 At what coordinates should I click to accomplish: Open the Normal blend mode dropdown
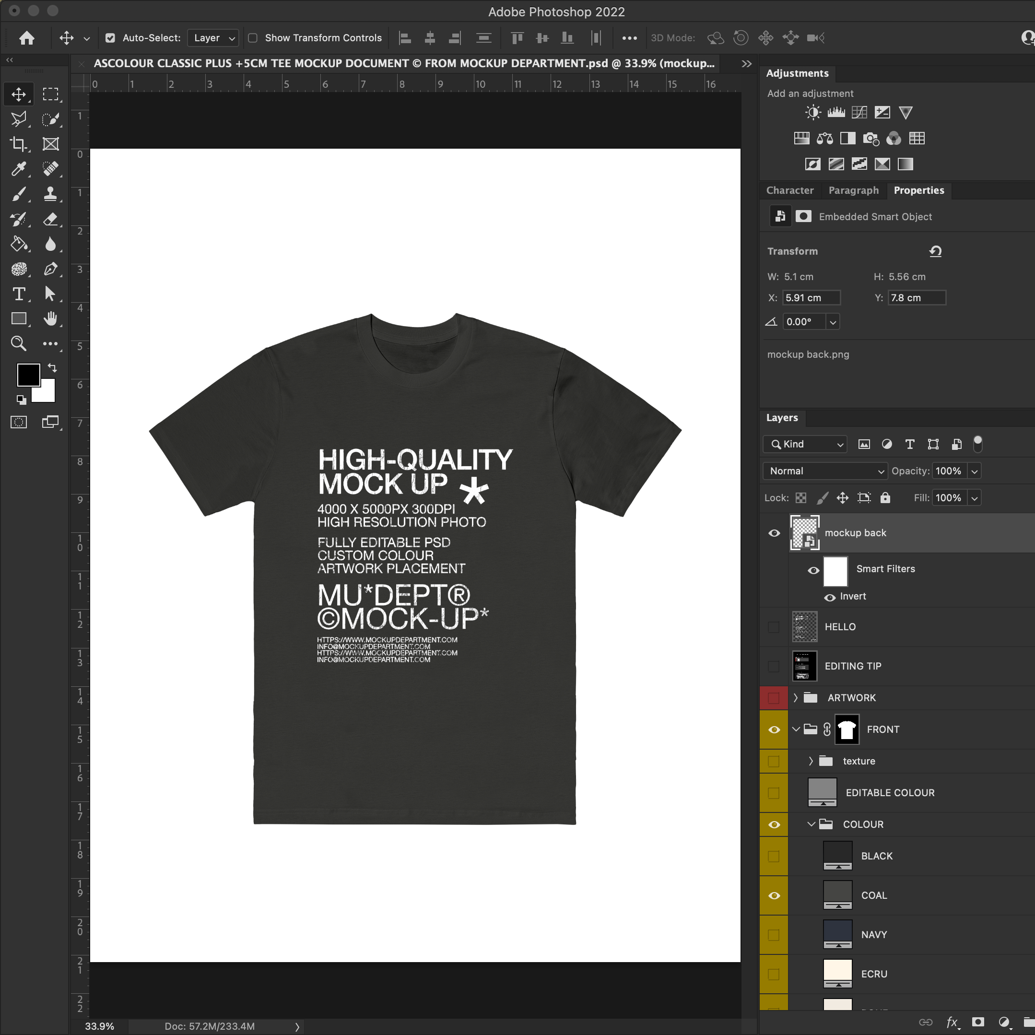tap(825, 471)
